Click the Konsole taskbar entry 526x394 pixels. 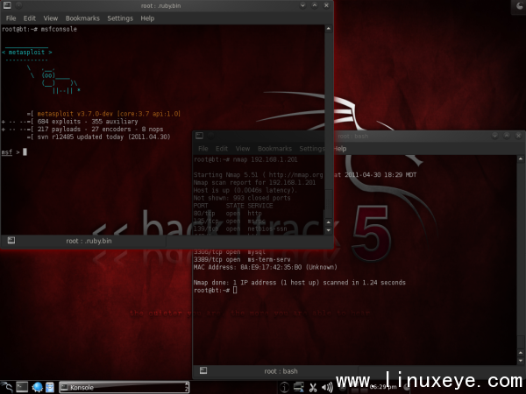tap(124, 387)
